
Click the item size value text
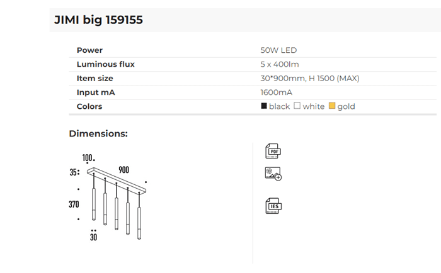click(309, 79)
